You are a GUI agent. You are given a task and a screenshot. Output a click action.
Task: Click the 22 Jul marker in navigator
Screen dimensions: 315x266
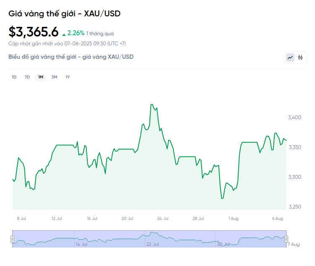[x=152, y=244]
